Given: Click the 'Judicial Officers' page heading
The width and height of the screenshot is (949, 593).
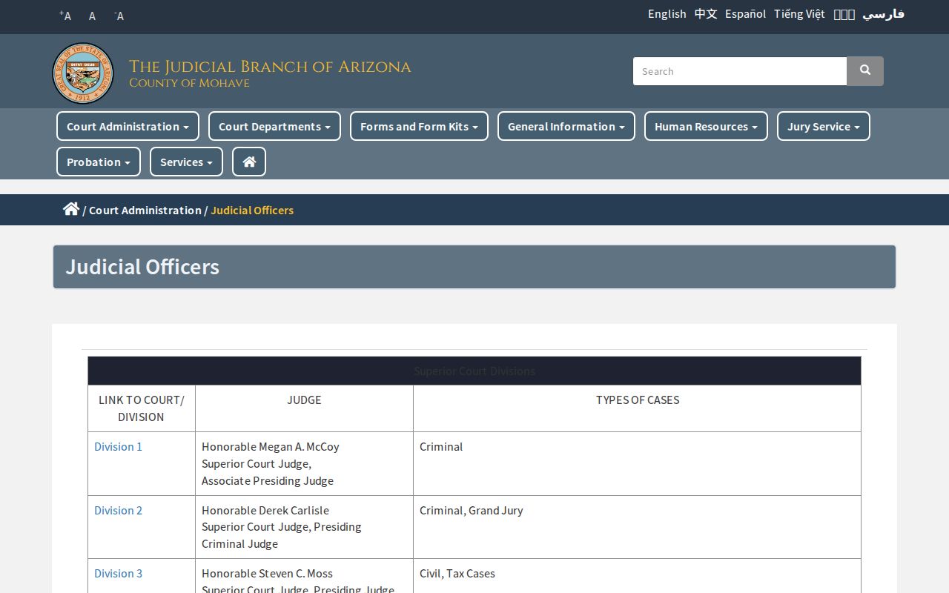Looking at the screenshot, I should tap(142, 267).
